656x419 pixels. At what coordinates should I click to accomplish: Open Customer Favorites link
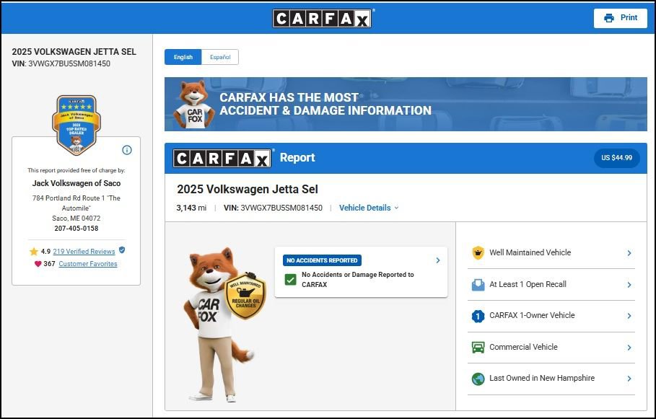pyautogui.click(x=88, y=264)
